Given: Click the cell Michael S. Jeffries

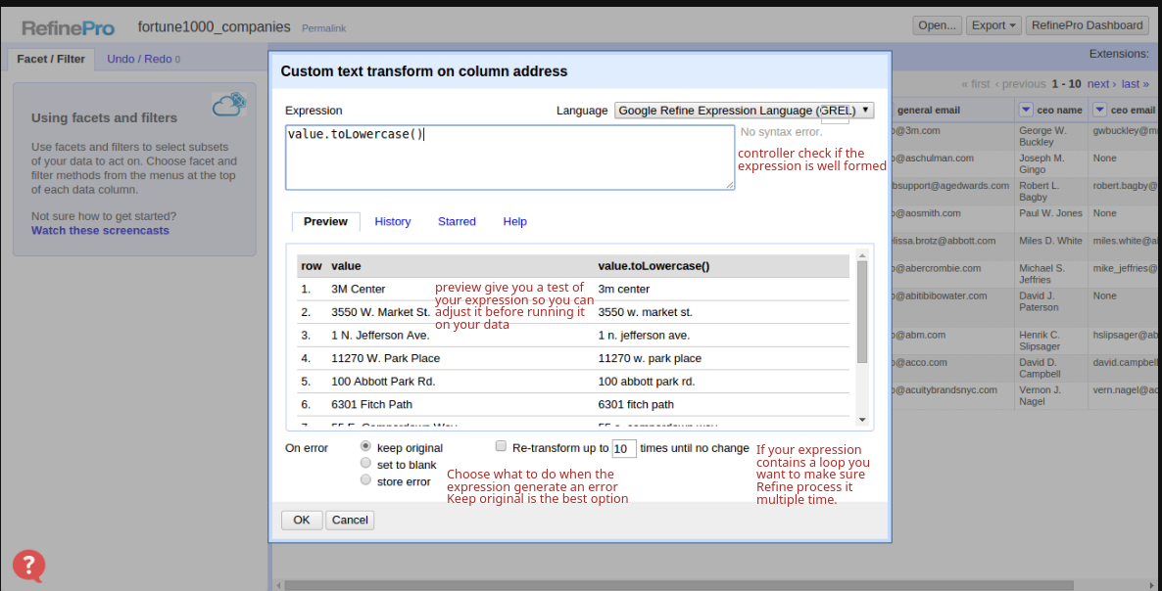Looking at the screenshot, I should tap(1041, 274).
